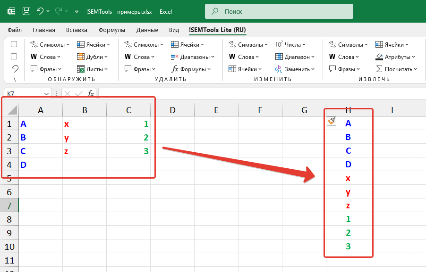
Task: Toggle the top checkbox at the ribbon's left edge
Action: click(x=14, y=44)
